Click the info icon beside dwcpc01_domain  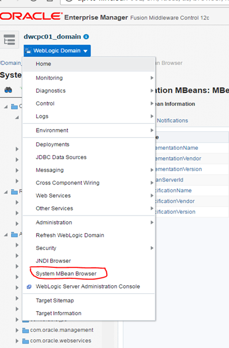[86, 37]
